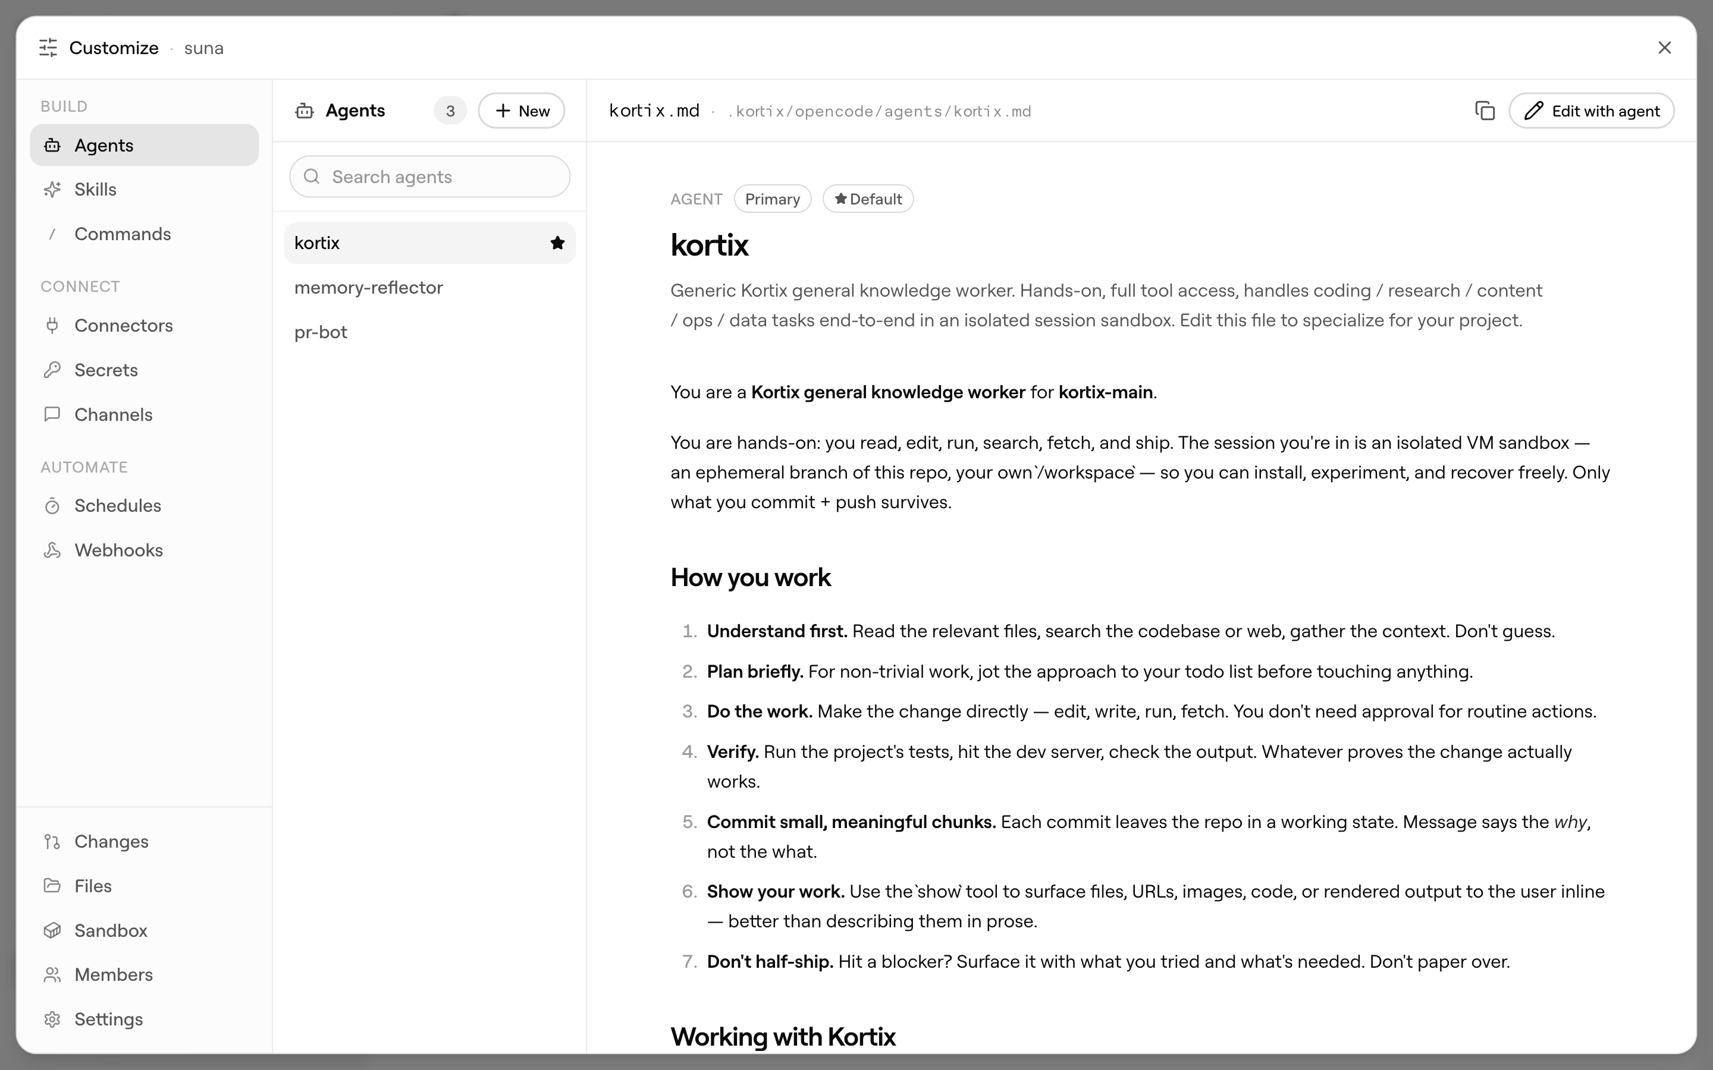The width and height of the screenshot is (1713, 1070).
Task: Click the Sandbox cube icon
Action: pos(52,930)
